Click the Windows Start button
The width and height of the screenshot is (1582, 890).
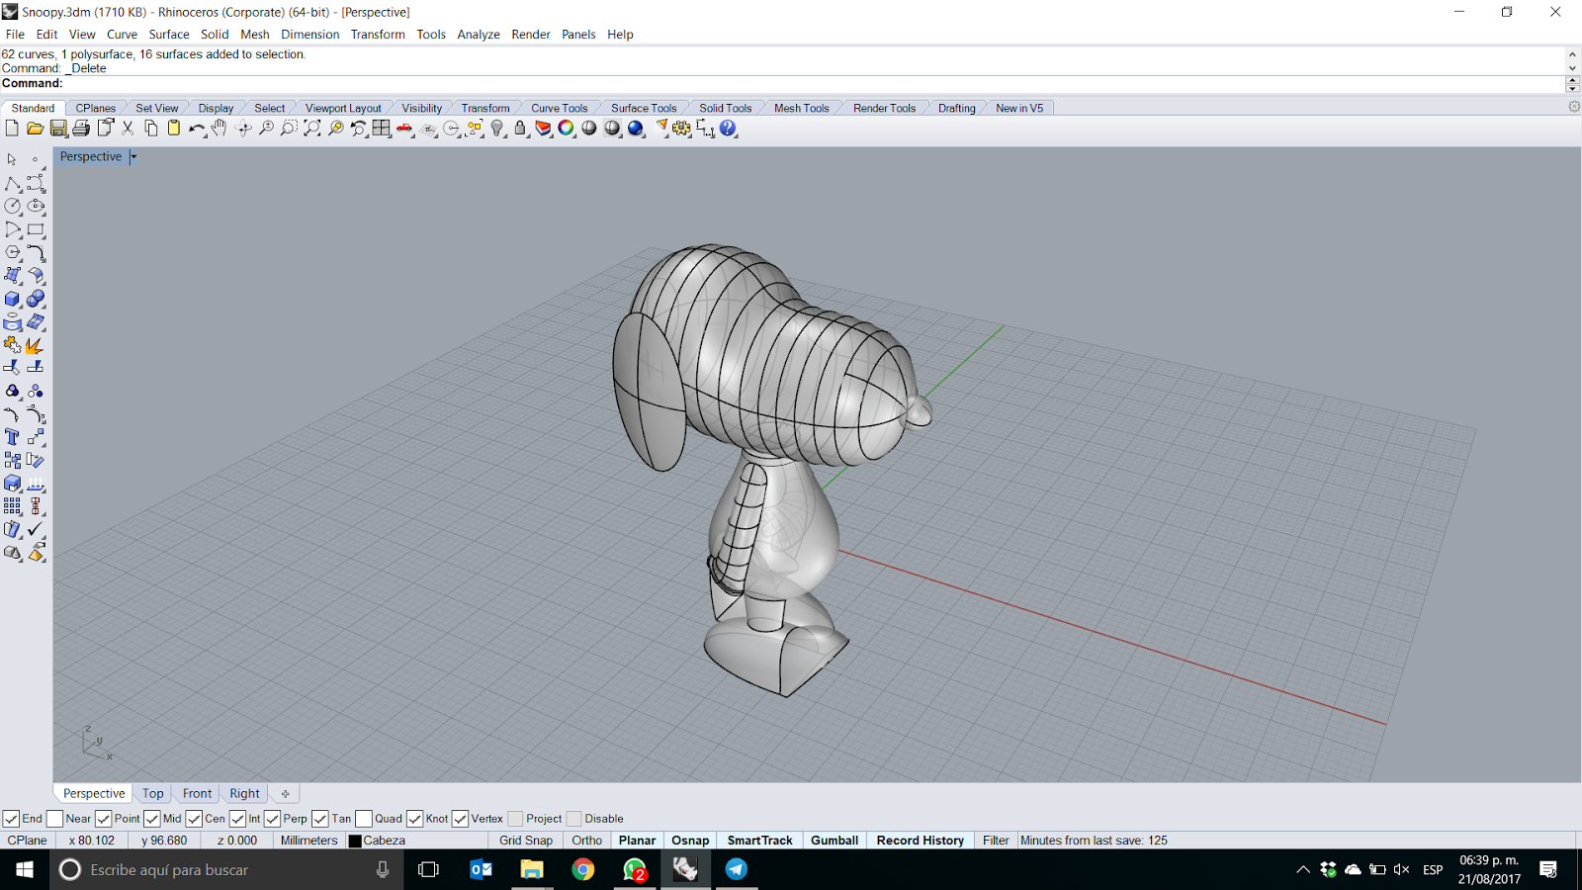coord(25,869)
